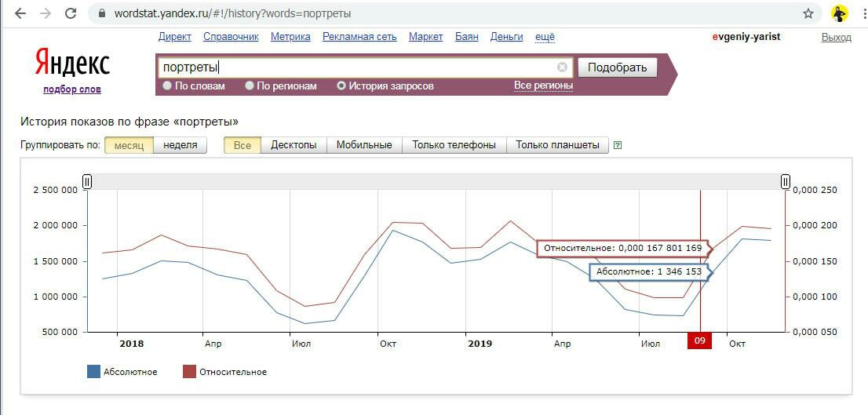Click the подбор слов link

[x=72, y=89]
